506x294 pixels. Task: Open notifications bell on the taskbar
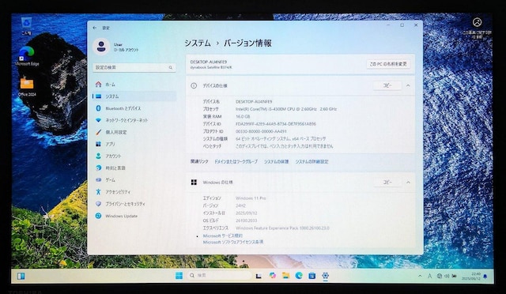click(485, 277)
